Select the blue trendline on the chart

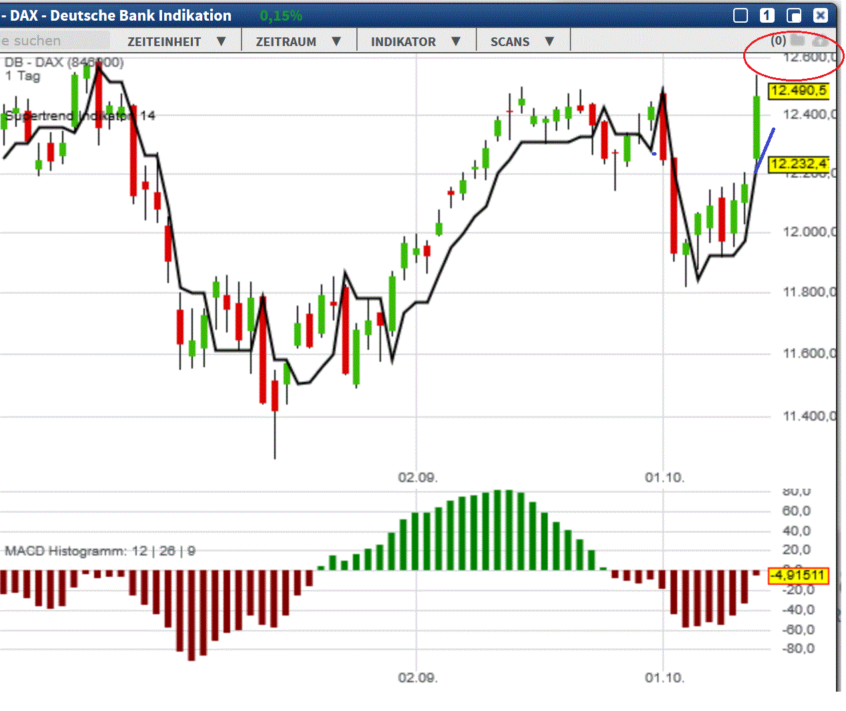click(764, 150)
